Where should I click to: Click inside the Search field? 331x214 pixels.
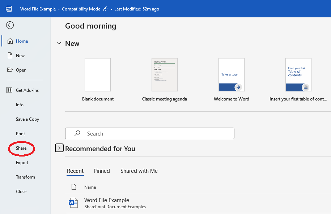(x=156, y=133)
